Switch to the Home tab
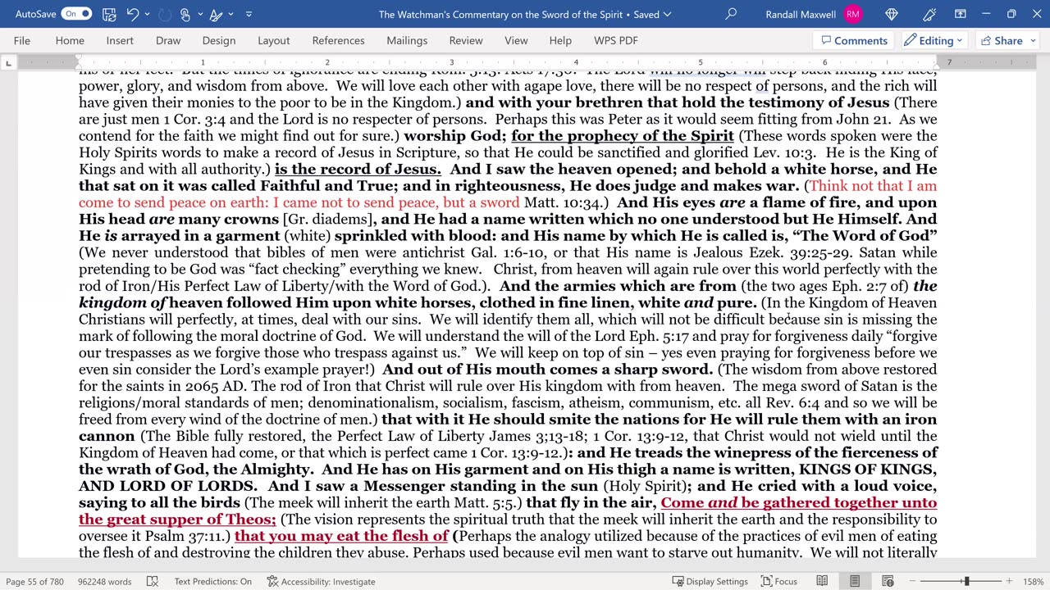 point(70,40)
